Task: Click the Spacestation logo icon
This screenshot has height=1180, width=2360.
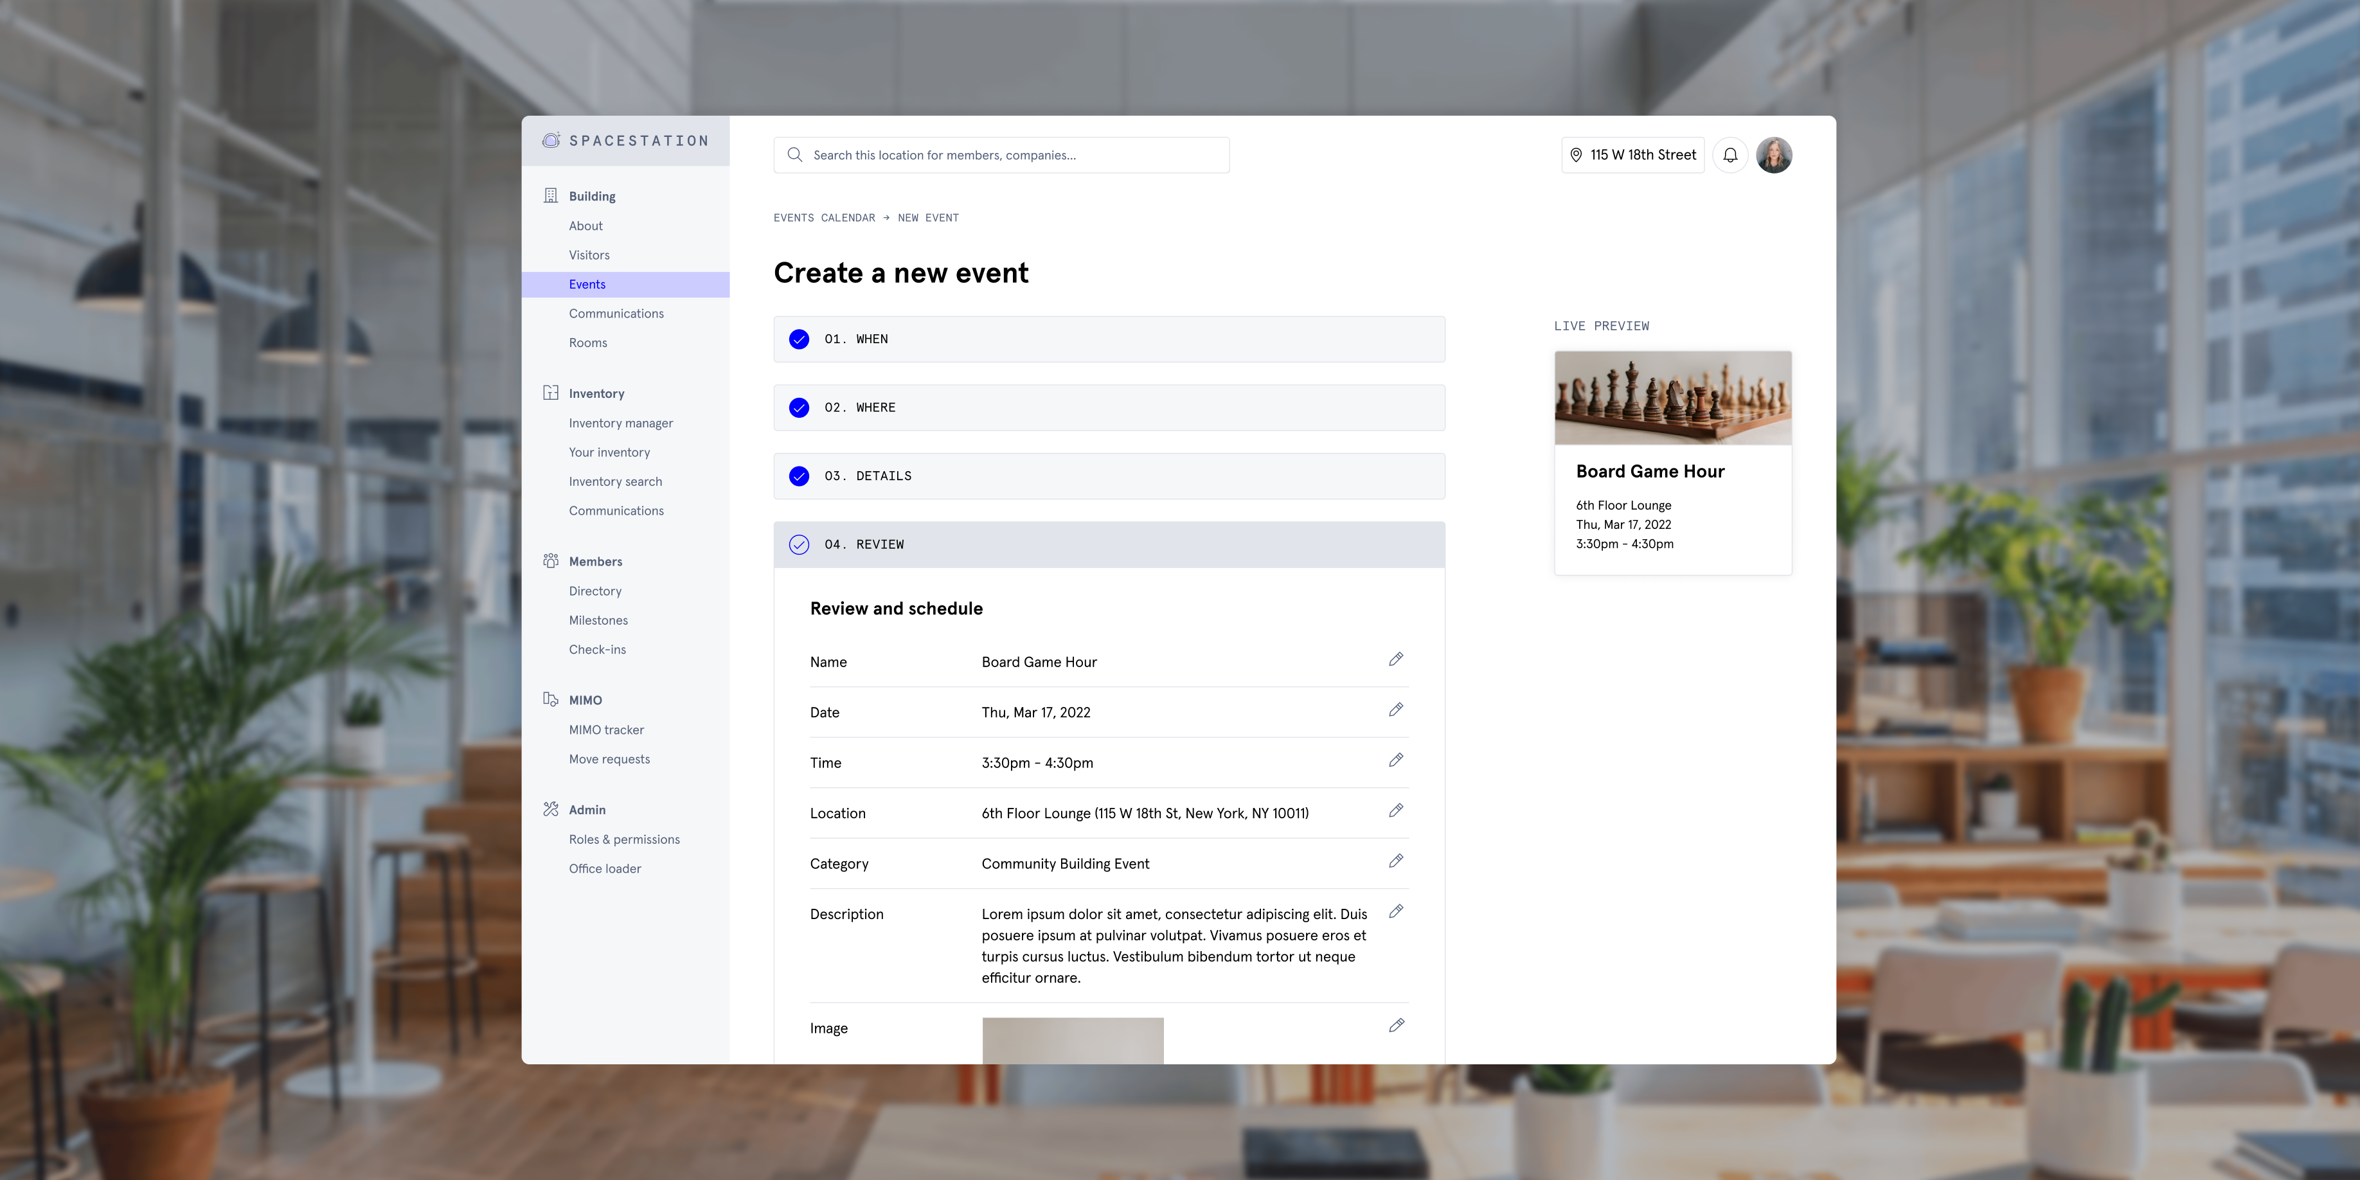Action: coord(551,140)
